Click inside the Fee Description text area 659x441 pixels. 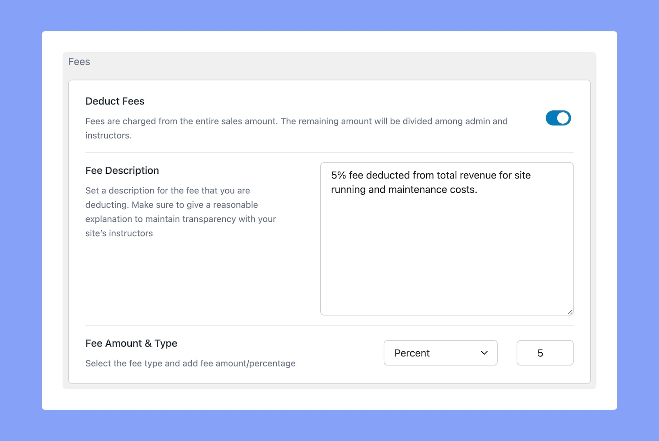click(x=447, y=239)
